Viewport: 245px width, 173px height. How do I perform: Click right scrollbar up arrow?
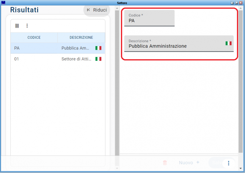point(241,8)
